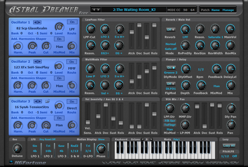
Task: Click the Filt Ser button
Action: point(170,121)
